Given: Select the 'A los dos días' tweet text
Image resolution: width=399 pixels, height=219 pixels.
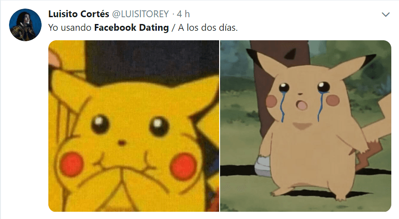Looking at the screenshot, I should pyautogui.click(x=208, y=28).
